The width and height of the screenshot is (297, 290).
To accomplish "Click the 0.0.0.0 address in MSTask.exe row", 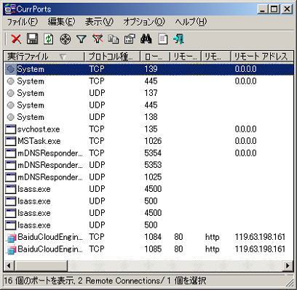I will coord(245,141).
